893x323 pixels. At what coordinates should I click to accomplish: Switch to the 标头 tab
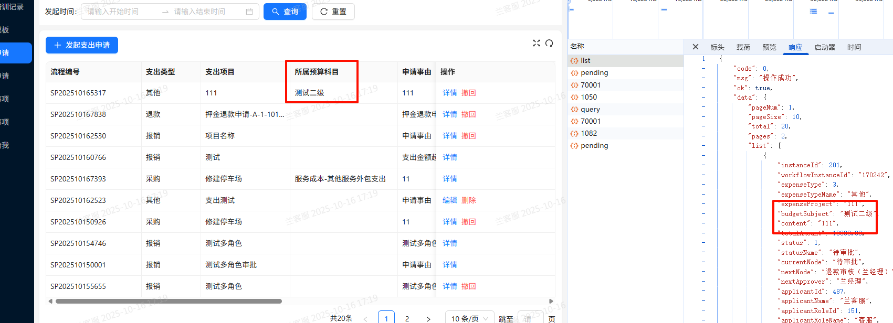point(717,47)
